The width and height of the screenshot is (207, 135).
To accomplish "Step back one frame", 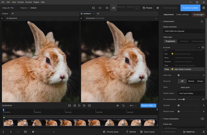I will [x=74, y=106].
